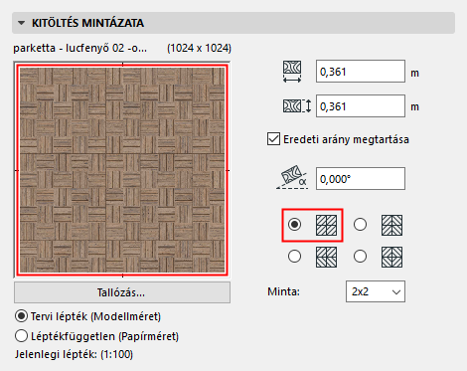The image size is (467, 371).
Task: Click the parquet texture preview image
Action: coord(122,170)
